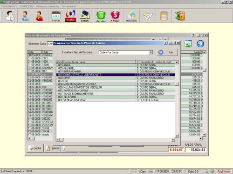Click account list horizontal scrollbar left arrow

58,140
